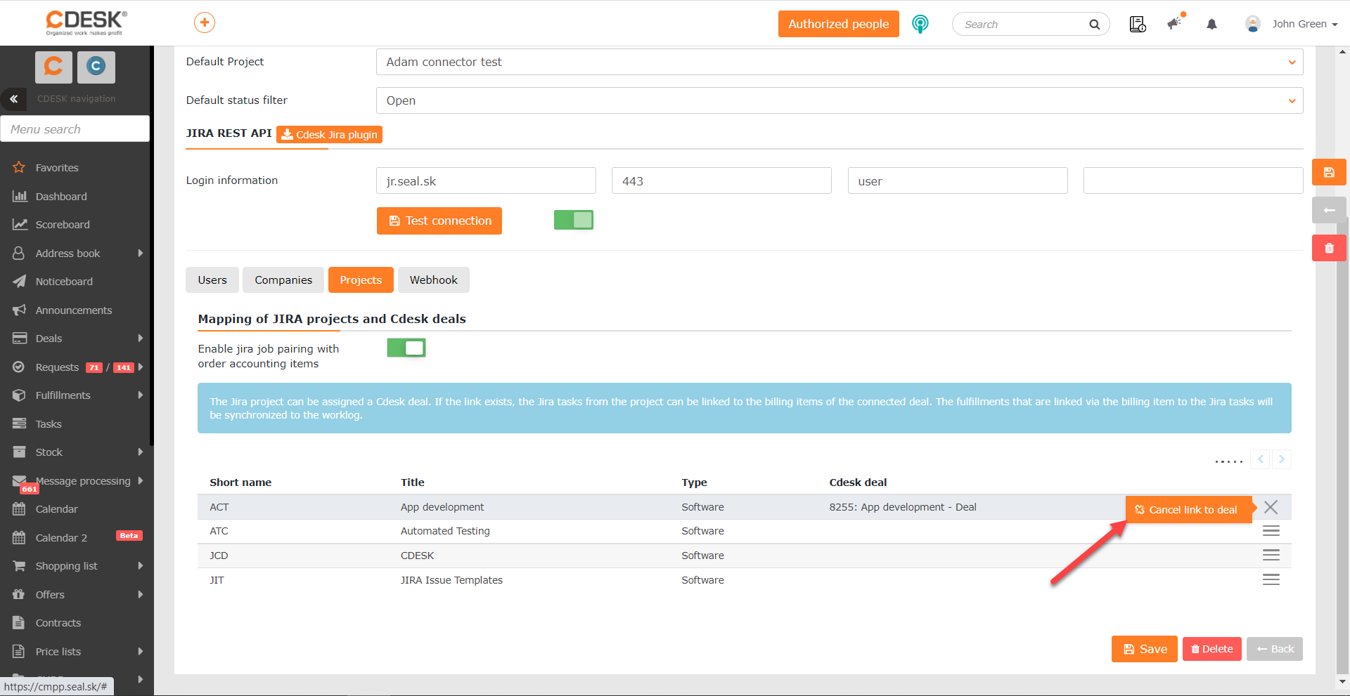
Task: Click the floating orange save icon
Action: tap(1329, 172)
